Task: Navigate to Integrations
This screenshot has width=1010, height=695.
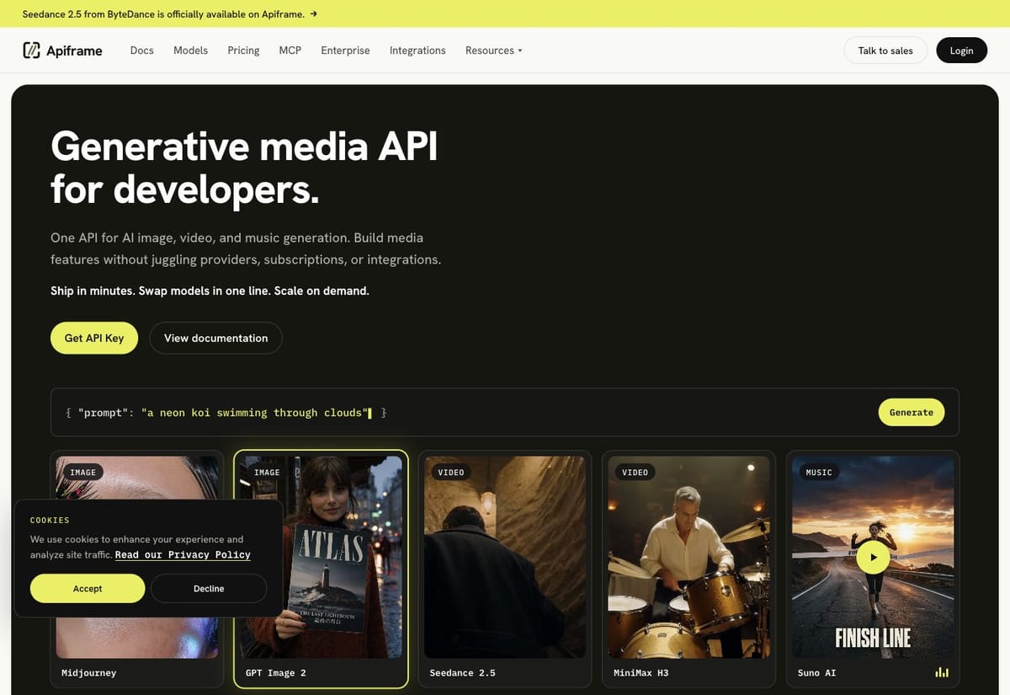Action: tap(417, 51)
